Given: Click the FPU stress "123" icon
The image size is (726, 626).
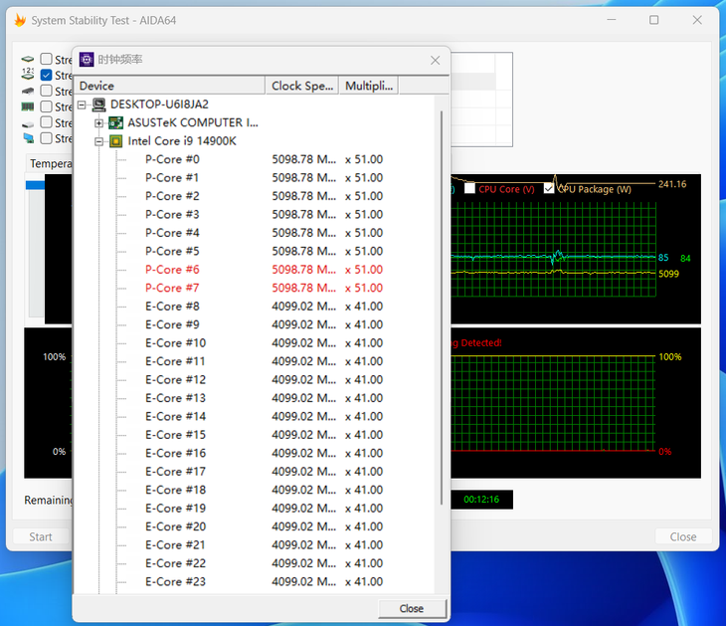Looking at the screenshot, I should tap(28, 75).
